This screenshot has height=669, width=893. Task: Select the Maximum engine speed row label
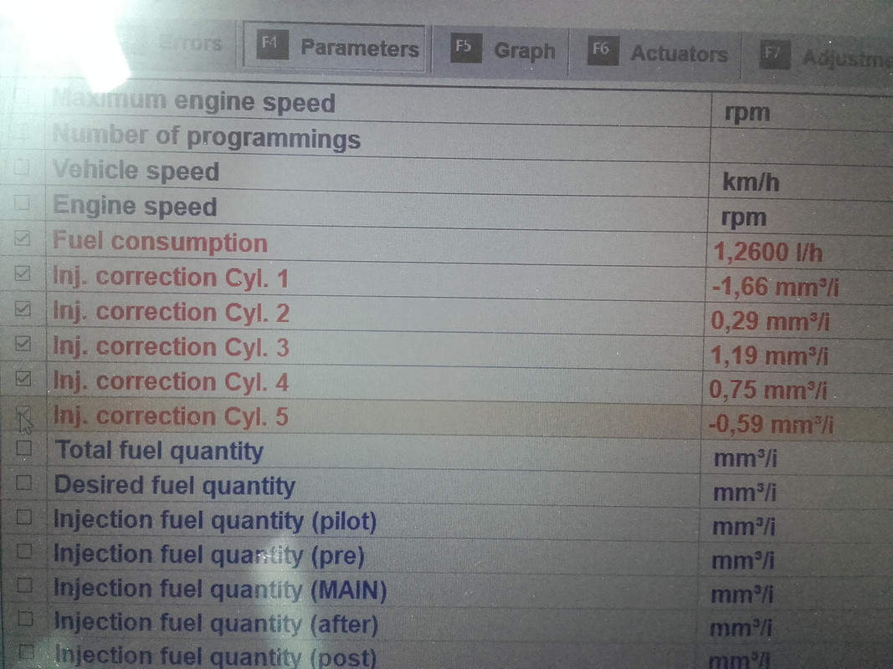[x=193, y=101]
